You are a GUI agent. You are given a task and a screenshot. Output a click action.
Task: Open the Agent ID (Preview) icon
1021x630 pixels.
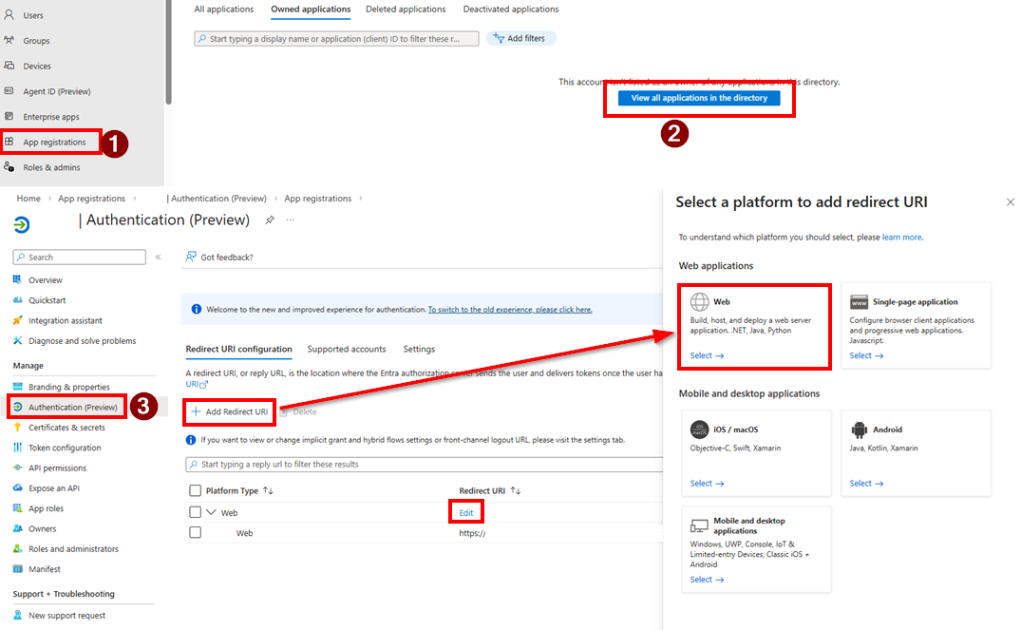point(9,90)
